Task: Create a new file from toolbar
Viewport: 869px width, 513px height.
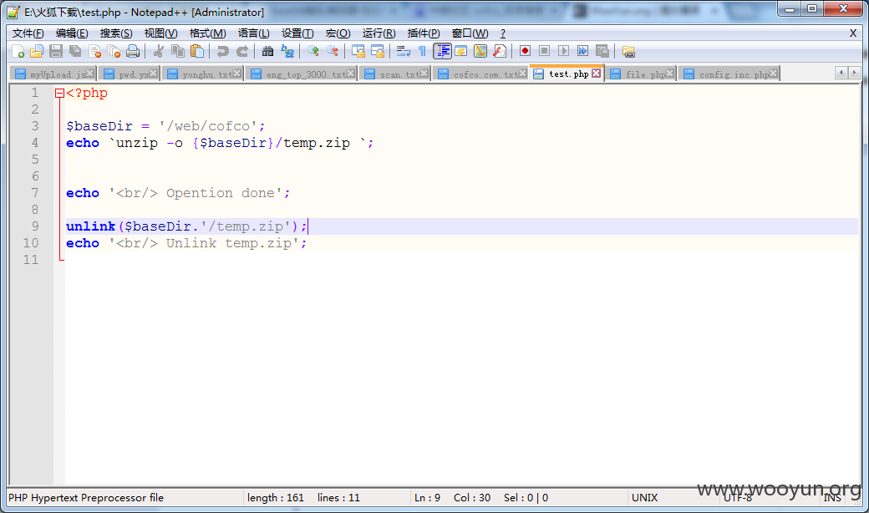Action: tap(18, 52)
